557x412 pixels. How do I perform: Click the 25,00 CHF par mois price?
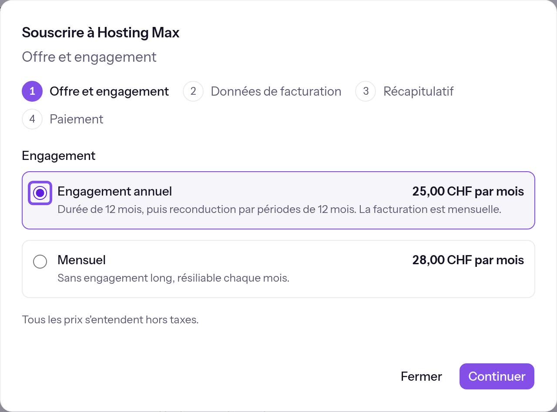click(468, 192)
